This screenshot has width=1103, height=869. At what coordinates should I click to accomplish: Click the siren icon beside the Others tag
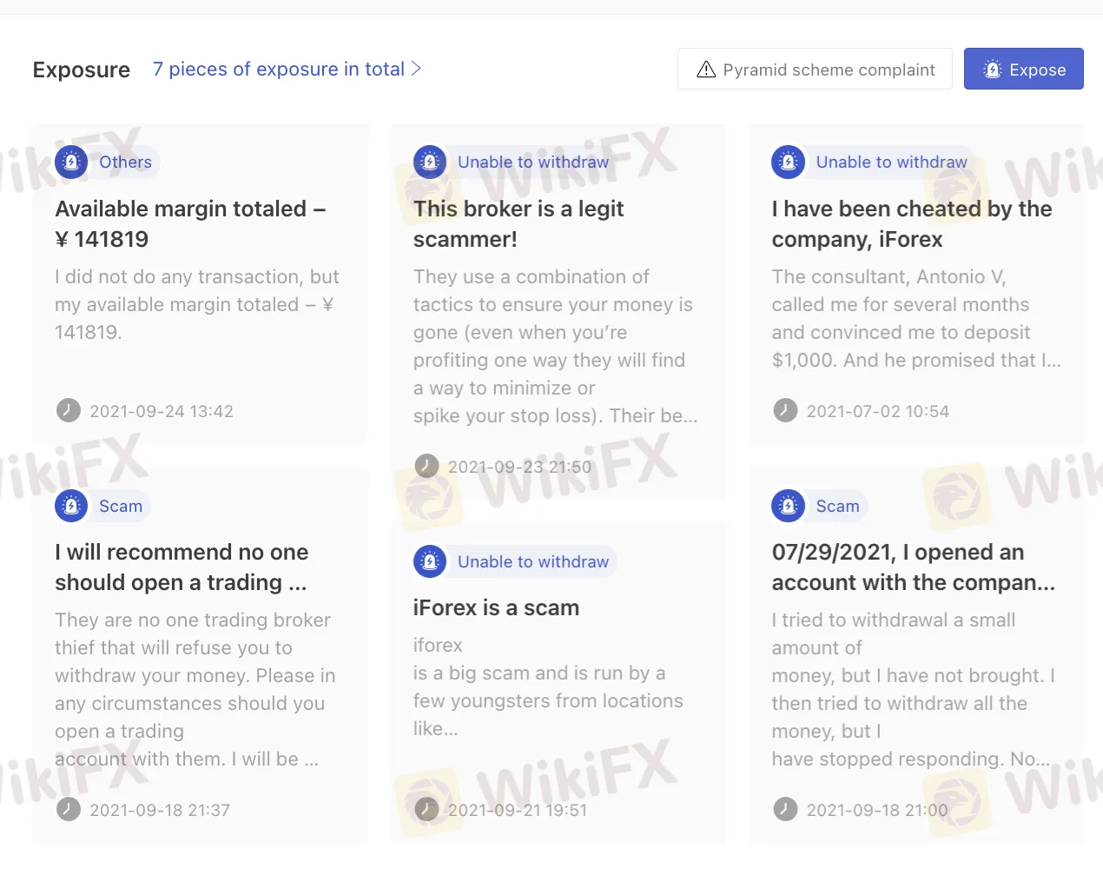71,163
